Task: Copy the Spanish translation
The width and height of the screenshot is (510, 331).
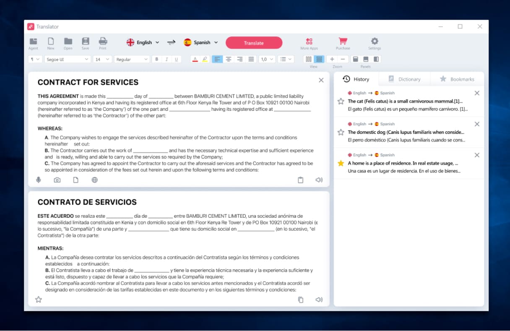Action: (300, 300)
